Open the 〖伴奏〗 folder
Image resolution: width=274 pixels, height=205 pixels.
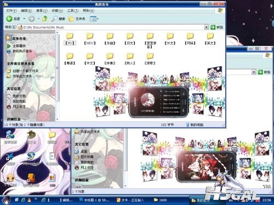click(x=110, y=58)
